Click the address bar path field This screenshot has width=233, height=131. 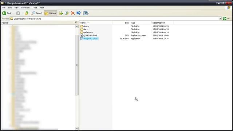coord(114,19)
